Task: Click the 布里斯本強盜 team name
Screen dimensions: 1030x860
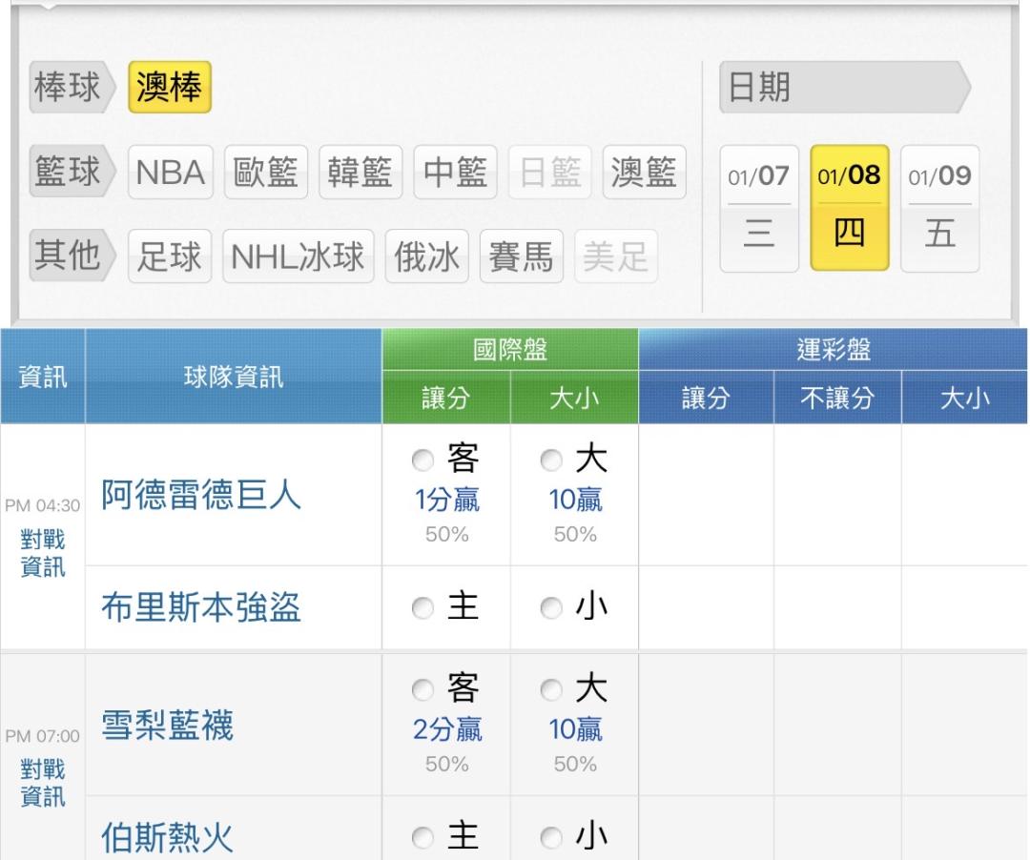Action: (x=201, y=609)
